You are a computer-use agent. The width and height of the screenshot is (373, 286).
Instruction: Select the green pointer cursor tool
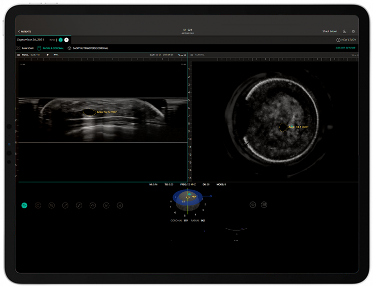tap(24, 205)
